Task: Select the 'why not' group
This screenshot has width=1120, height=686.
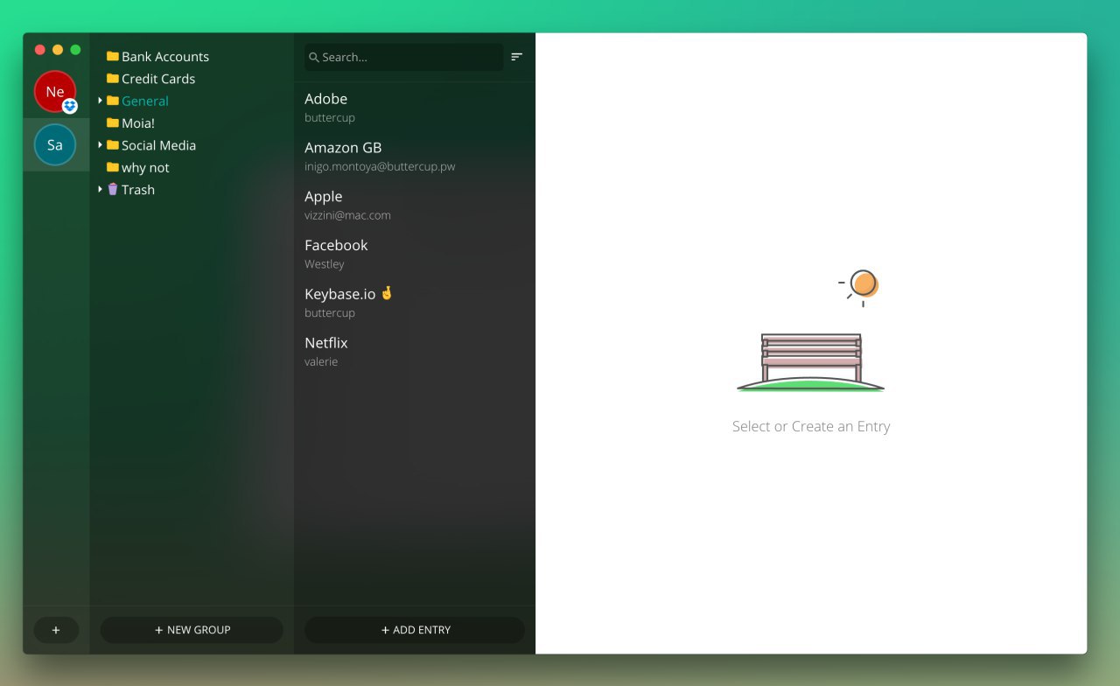Action: pyautogui.click(x=145, y=168)
